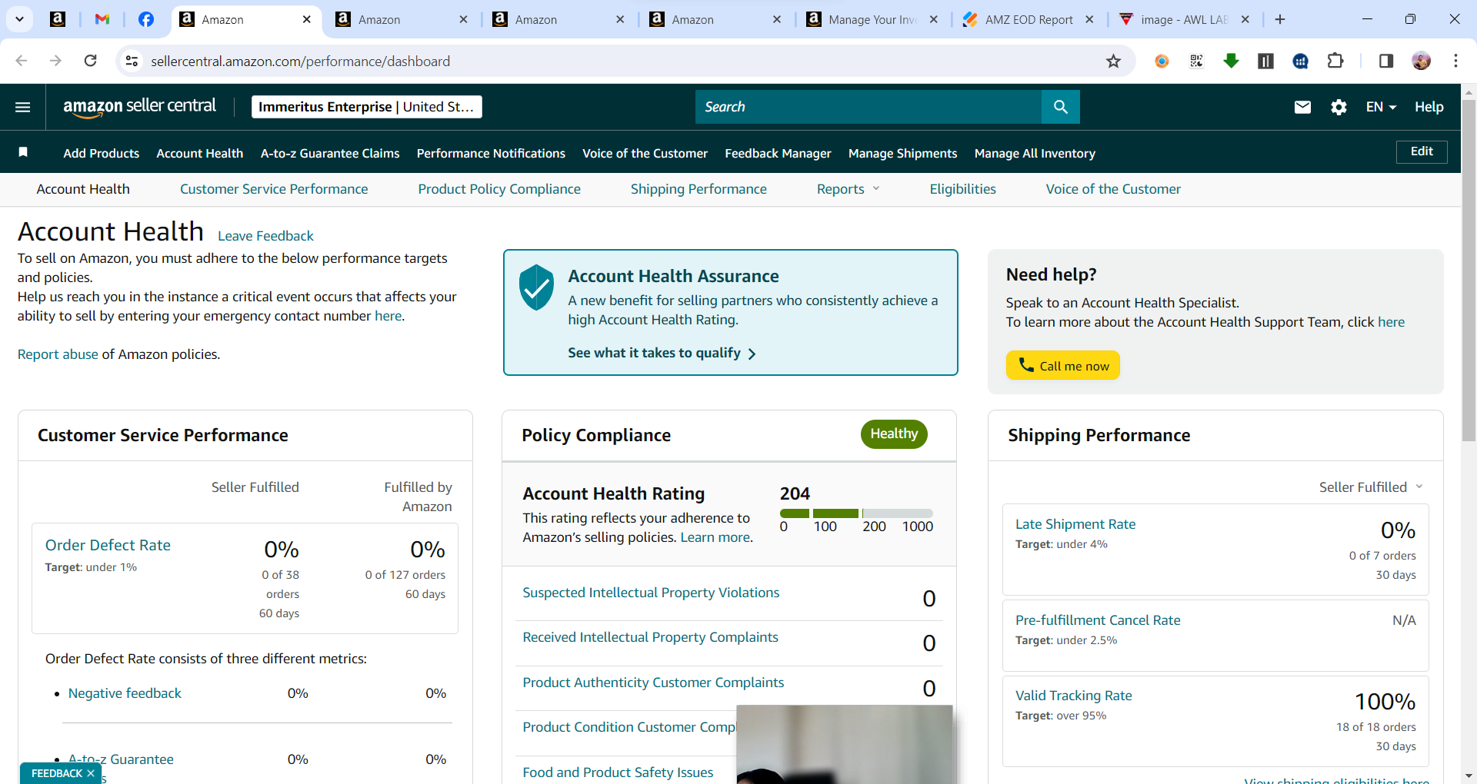Click the Report abuse link
Screen dimensions: 1477x784
tap(58, 354)
